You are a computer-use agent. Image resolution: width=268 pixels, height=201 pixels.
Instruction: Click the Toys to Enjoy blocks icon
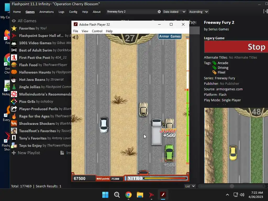pyautogui.click(x=14, y=146)
